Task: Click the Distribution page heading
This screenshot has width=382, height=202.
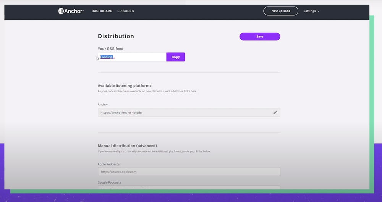Action: [x=116, y=36]
